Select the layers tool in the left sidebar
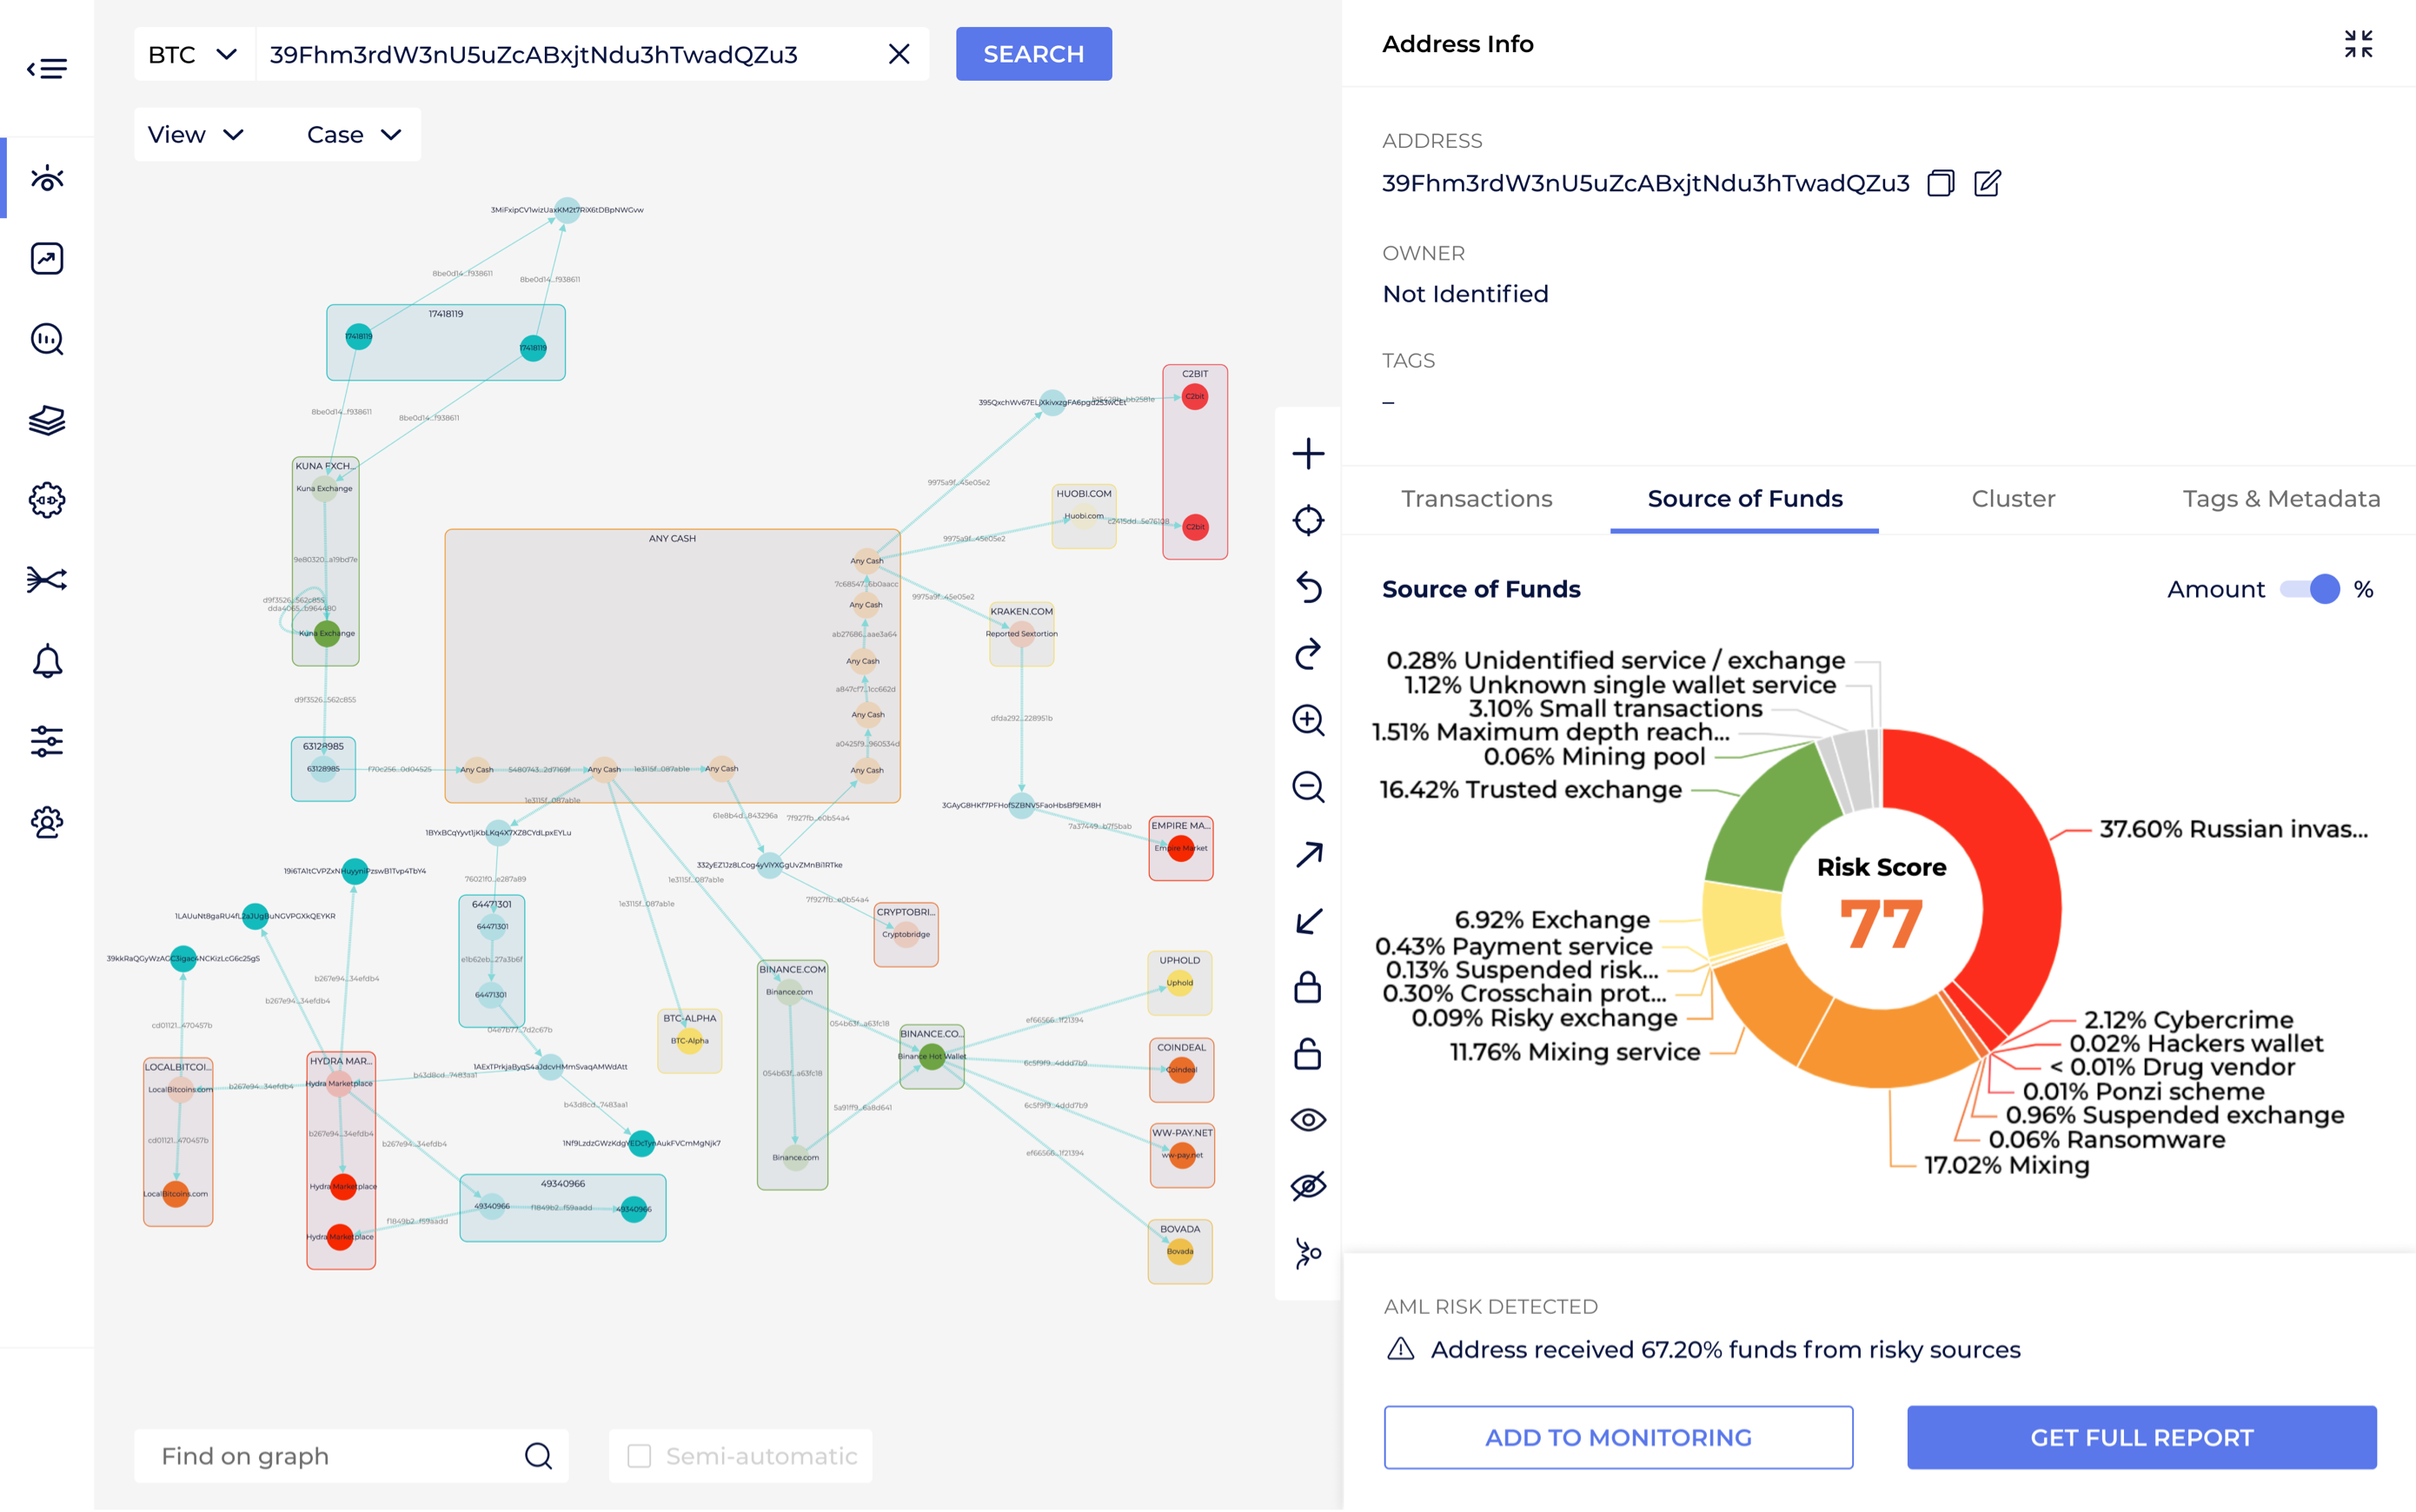This screenshot has width=2416, height=1512. [x=47, y=420]
